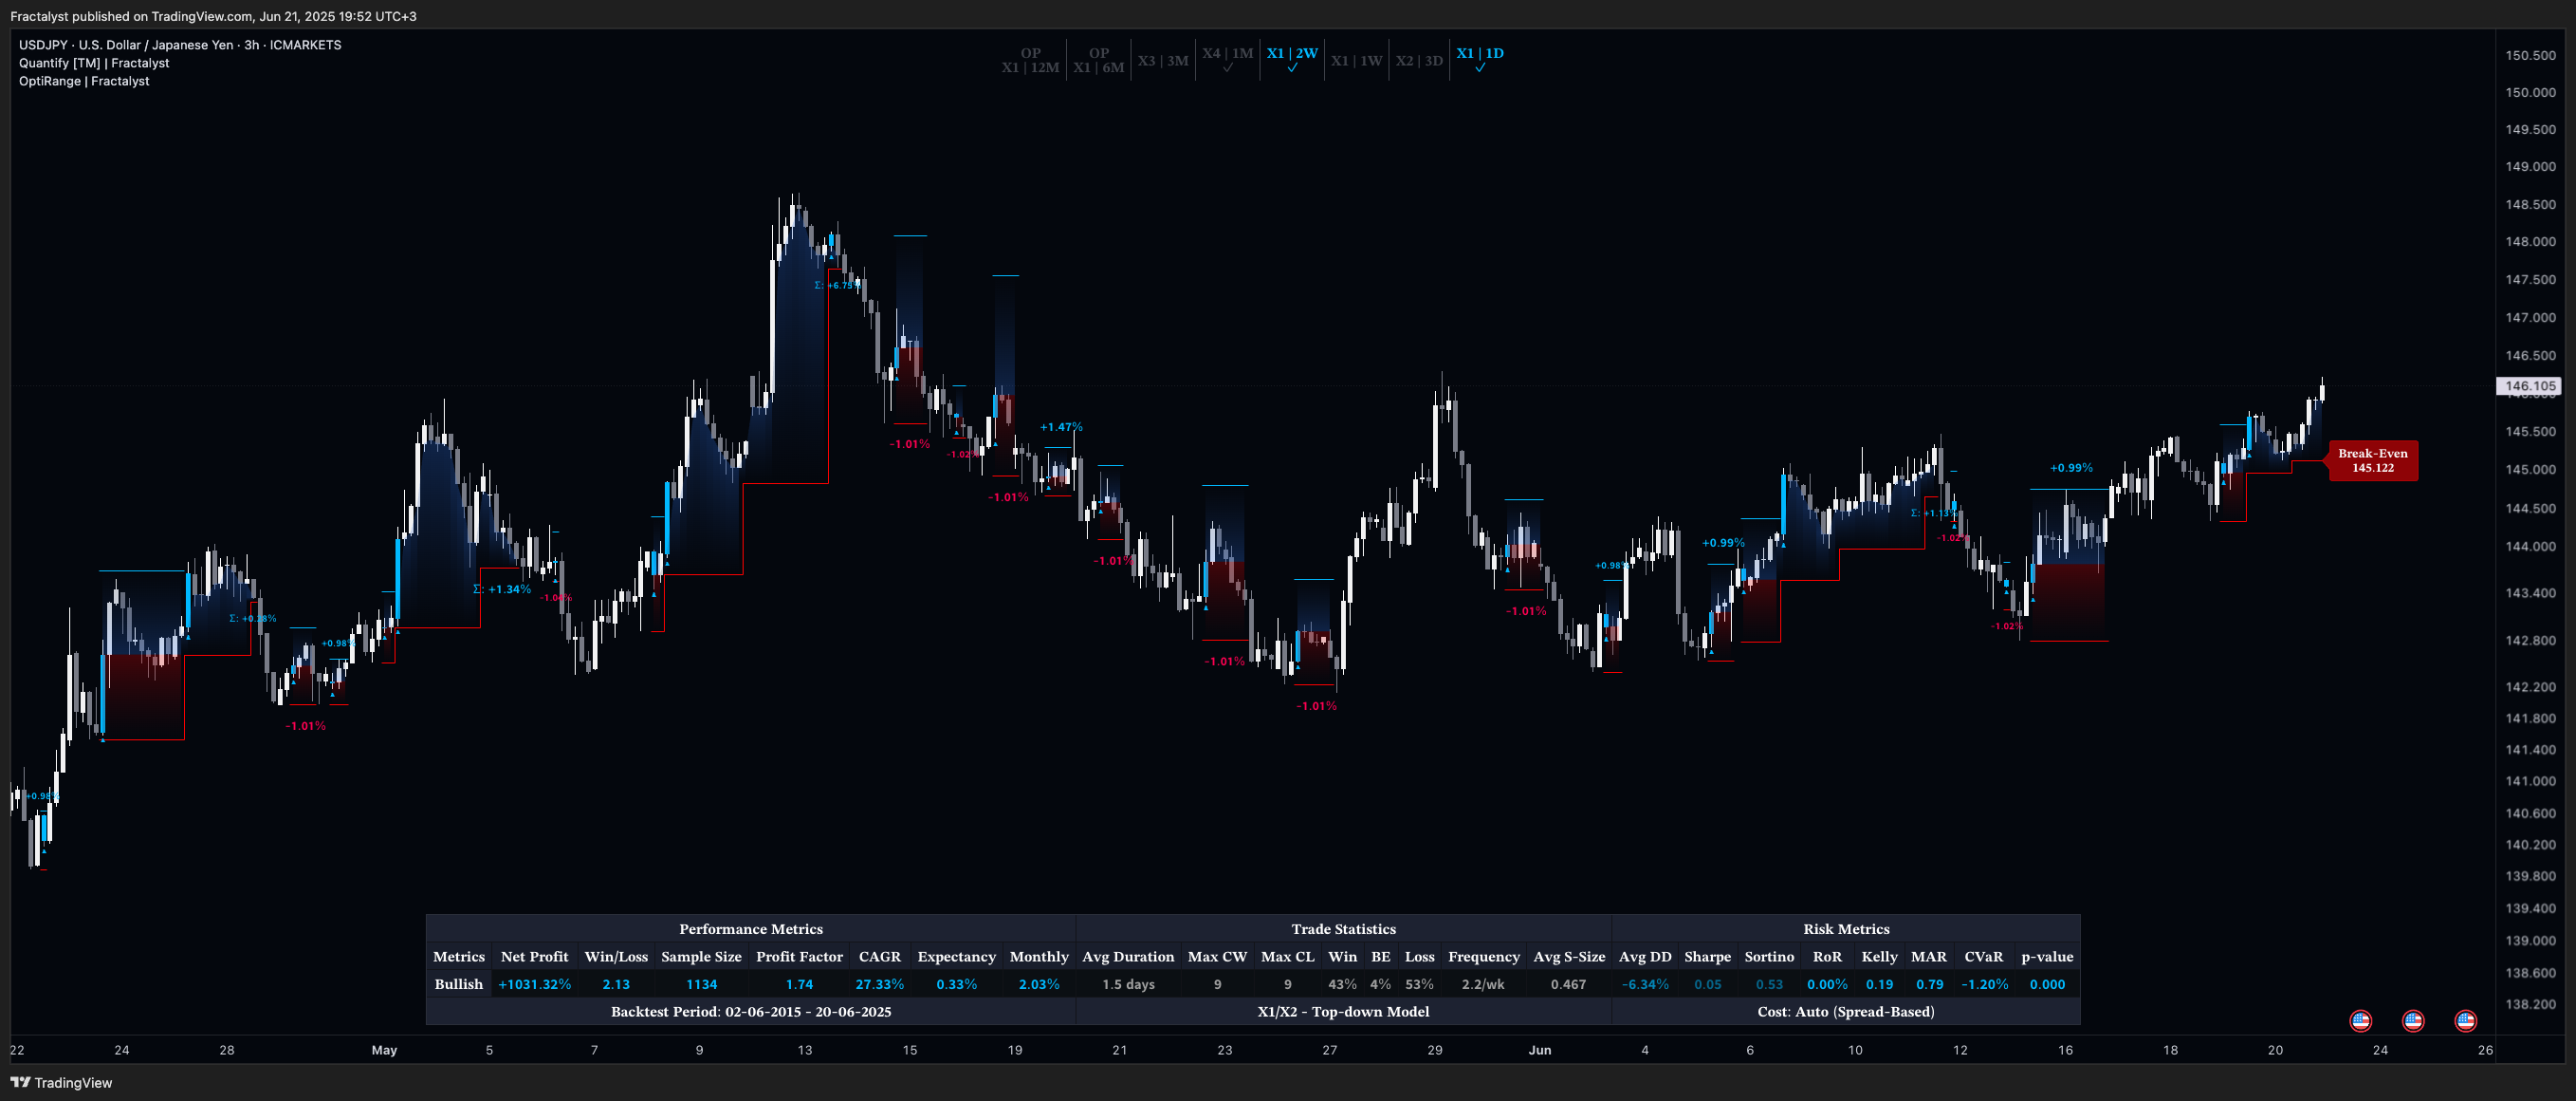
Task: Click the Sample Size value 1134
Action: pyautogui.click(x=701, y=984)
